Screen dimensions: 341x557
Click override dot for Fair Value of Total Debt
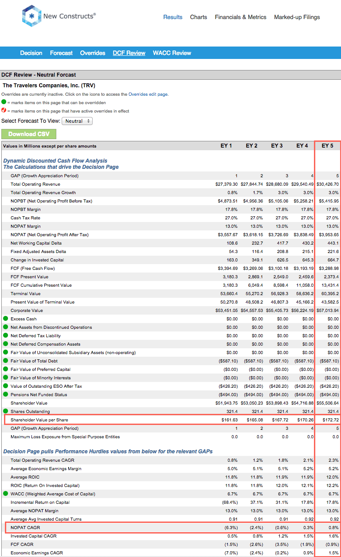click(x=5, y=361)
